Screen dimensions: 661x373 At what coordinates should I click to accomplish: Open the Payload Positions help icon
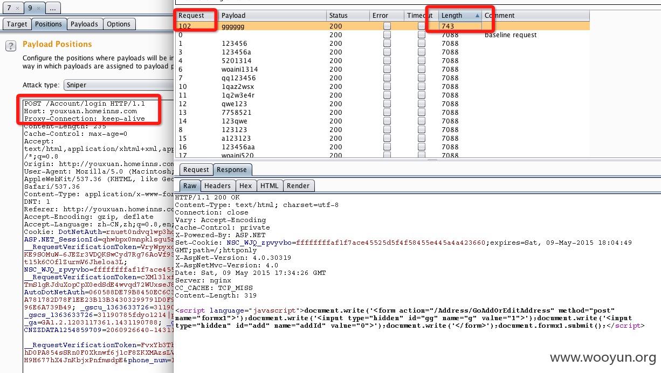(10, 46)
